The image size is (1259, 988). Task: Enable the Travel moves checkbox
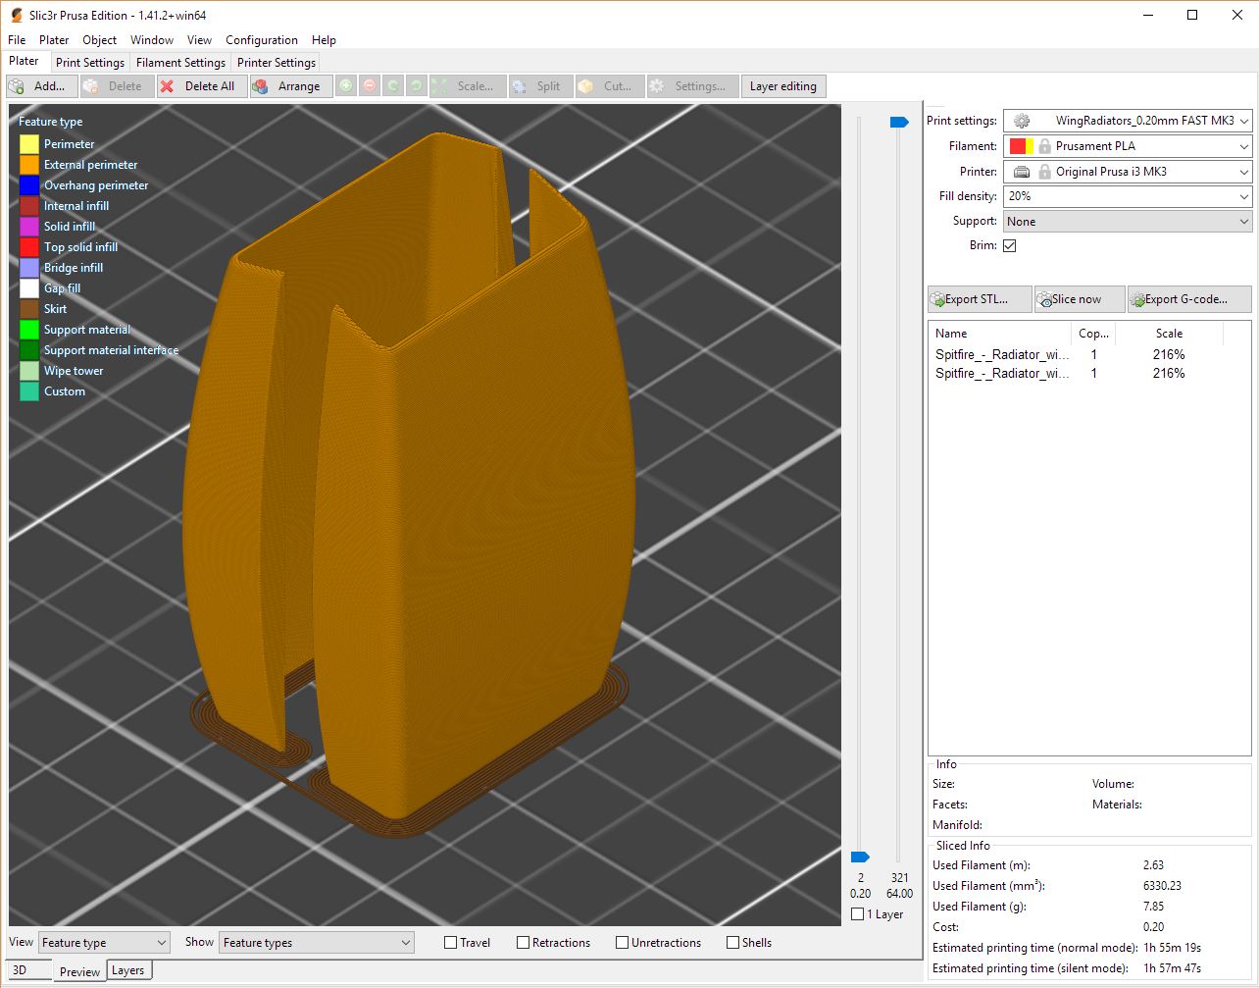(x=449, y=942)
